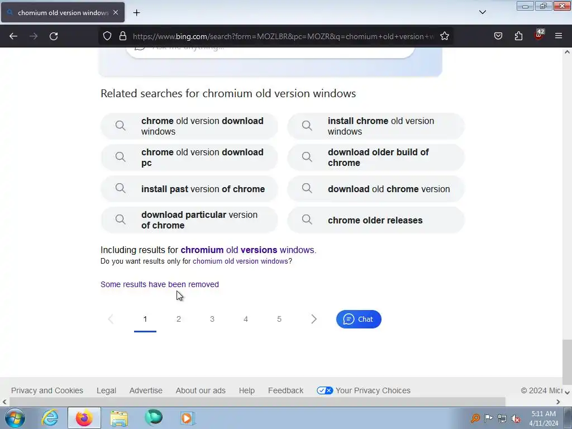The height and width of the screenshot is (429, 572).
Task: Switch to Firefox taskbar button
Action: click(84, 418)
